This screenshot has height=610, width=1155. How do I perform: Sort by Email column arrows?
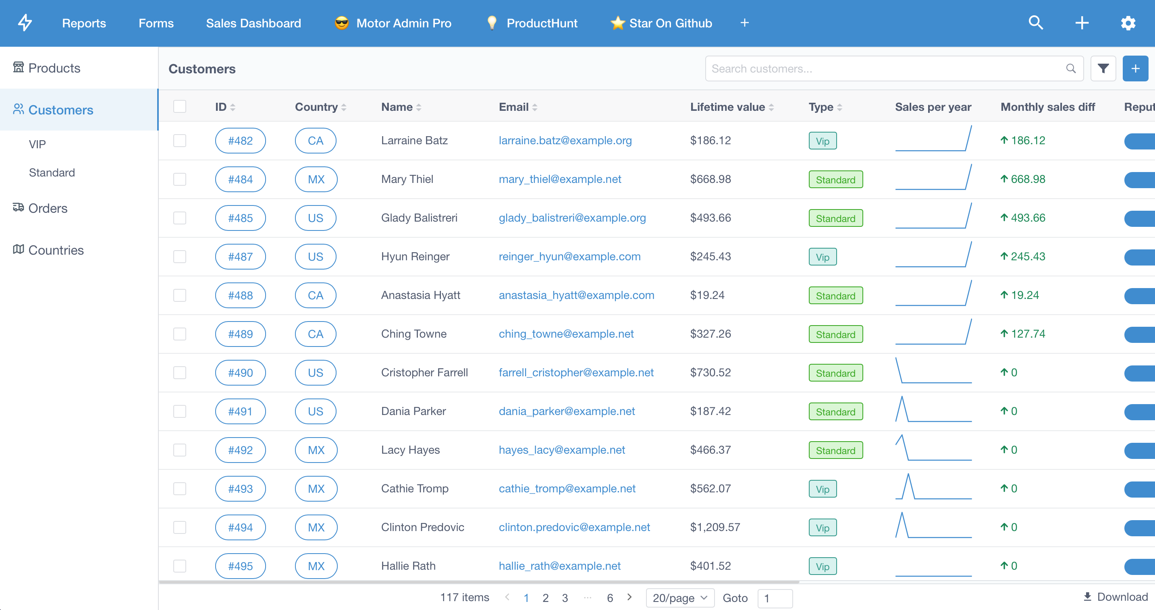(534, 107)
